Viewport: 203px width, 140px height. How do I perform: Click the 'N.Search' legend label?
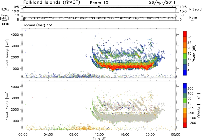196,9
